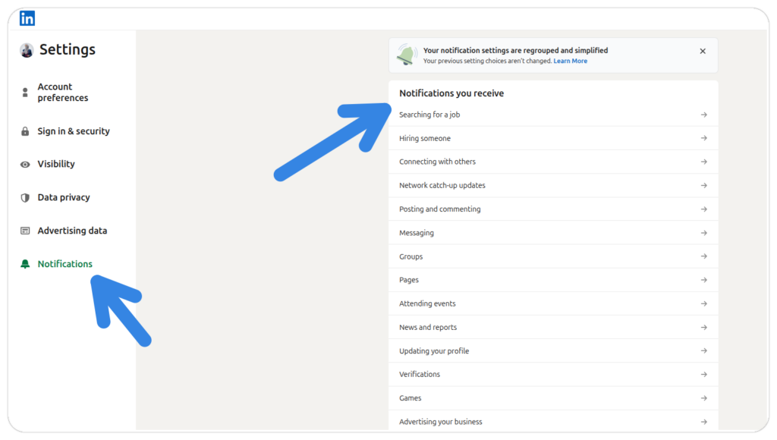
Task: Open 'Messaging' notification settings
Action: coord(553,233)
